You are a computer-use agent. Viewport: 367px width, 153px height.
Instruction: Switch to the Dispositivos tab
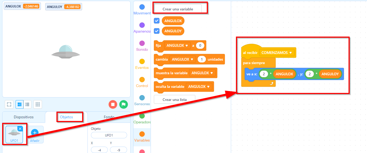click(24, 117)
